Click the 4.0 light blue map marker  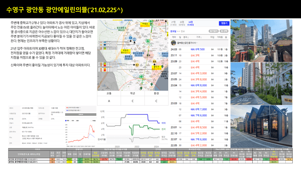(131, 38)
